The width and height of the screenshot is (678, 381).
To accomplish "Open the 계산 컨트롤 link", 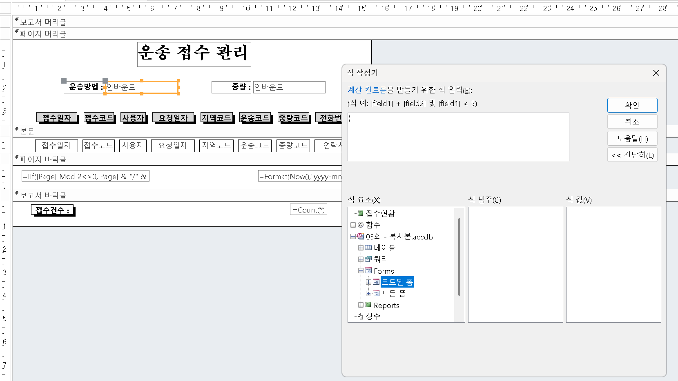I will pyautogui.click(x=366, y=90).
